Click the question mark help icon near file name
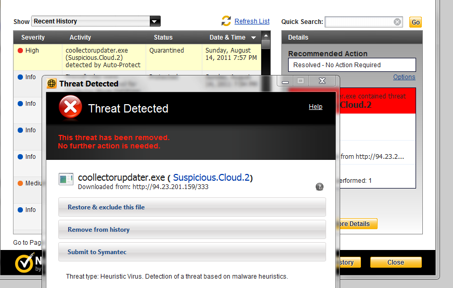The height and width of the screenshot is (288, 453). 319,187
